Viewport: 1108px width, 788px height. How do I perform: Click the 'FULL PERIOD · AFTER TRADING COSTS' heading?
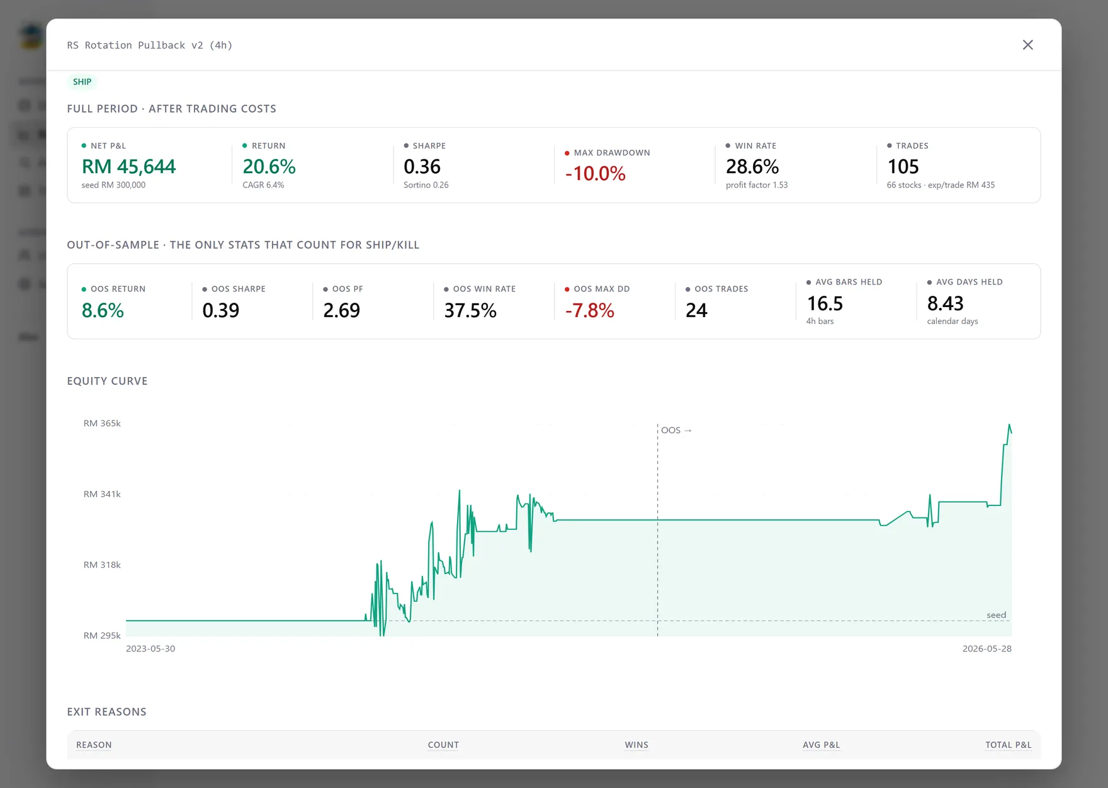171,109
